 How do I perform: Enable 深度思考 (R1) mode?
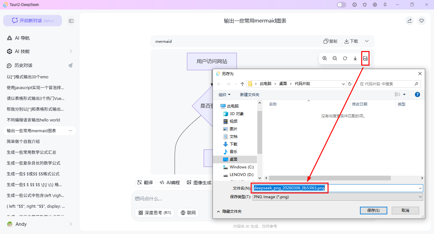(154, 213)
